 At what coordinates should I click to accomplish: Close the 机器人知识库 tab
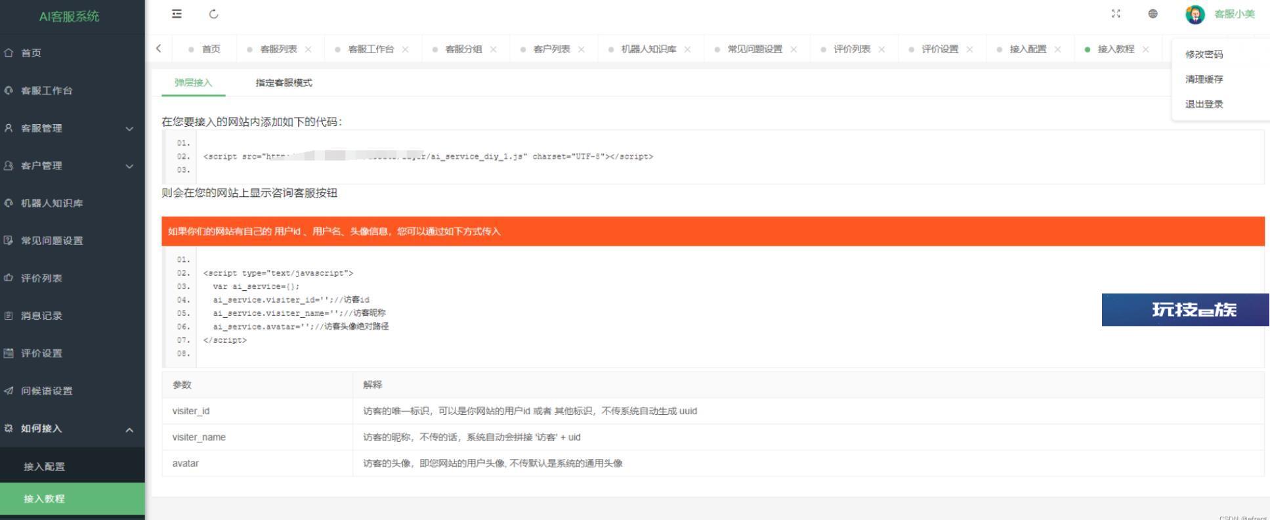(688, 49)
